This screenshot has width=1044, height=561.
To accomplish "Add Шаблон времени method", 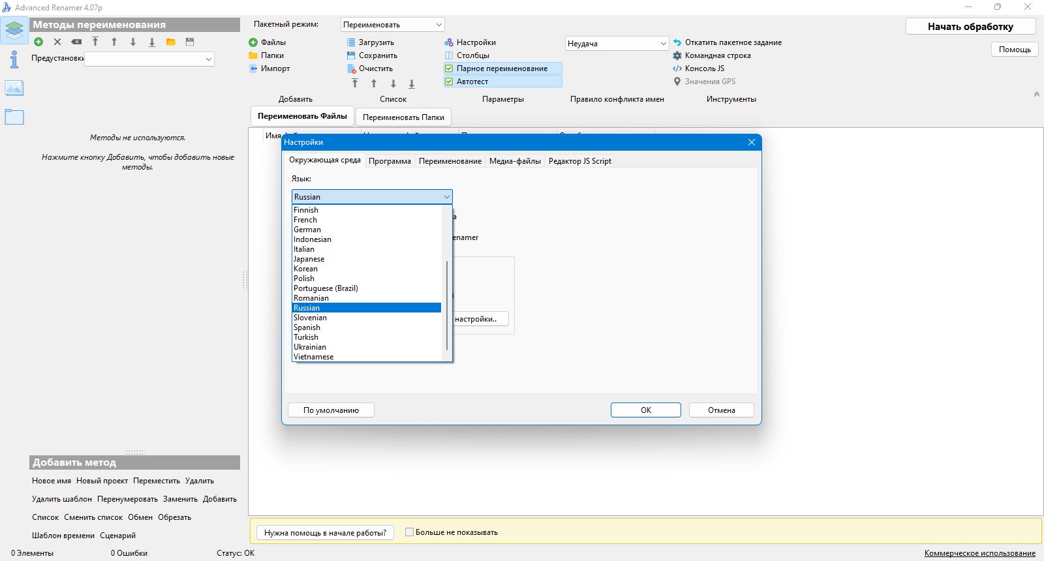I will [63, 536].
